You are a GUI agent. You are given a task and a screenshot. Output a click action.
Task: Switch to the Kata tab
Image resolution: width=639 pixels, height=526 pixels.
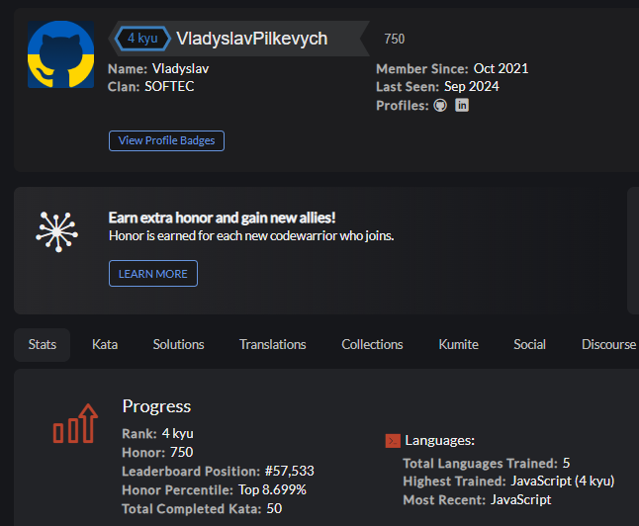105,345
